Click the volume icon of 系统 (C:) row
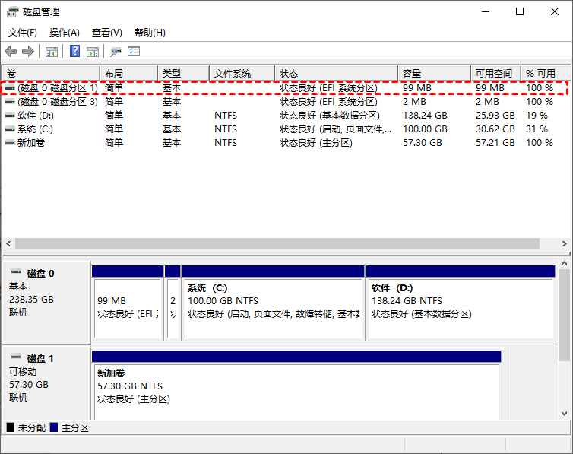Image resolution: width=573 pixels, height=454 pixels. (10, 129)
